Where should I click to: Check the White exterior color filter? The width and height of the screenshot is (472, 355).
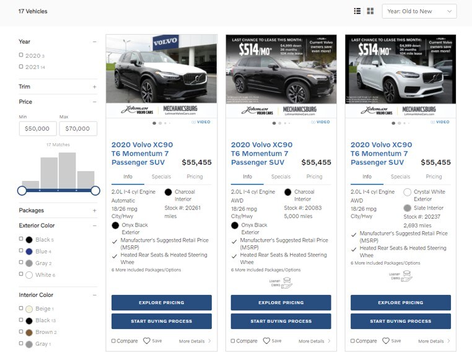click(21, 274)
